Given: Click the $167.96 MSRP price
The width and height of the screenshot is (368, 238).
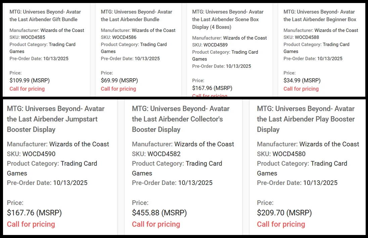Looking at the screenshot, I should [212, 88].
